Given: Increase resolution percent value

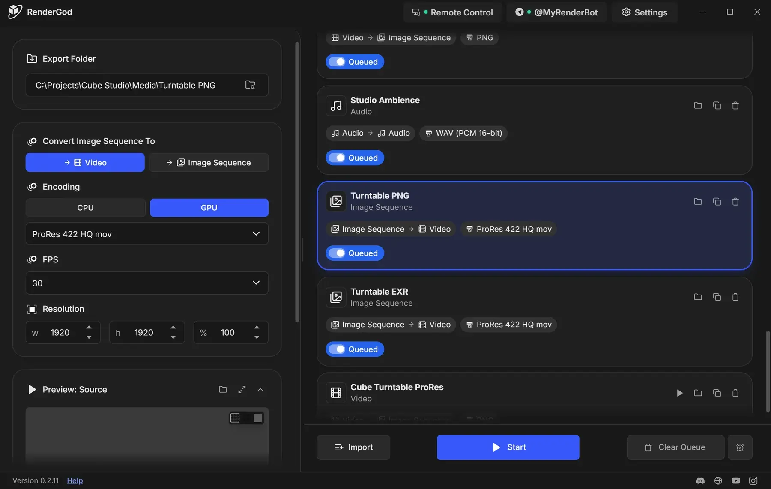Looking at the screenshot, I should [x=257, y=327].
